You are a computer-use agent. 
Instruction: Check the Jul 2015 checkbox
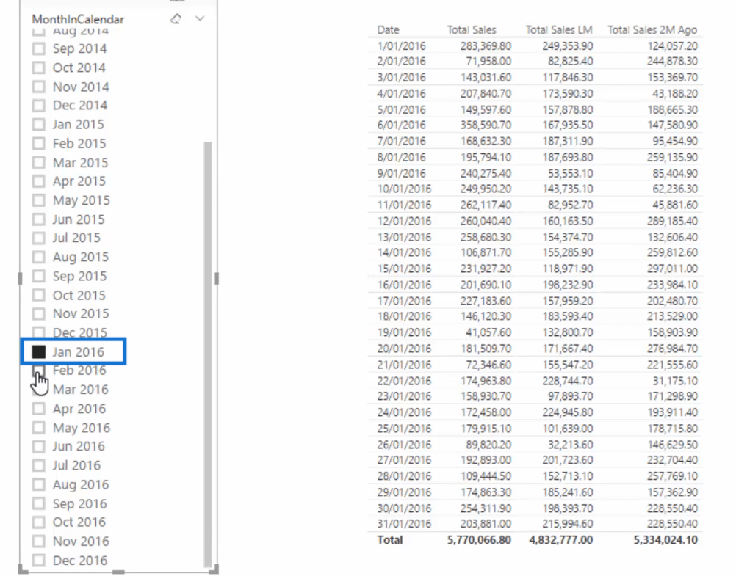pos(39,238)
